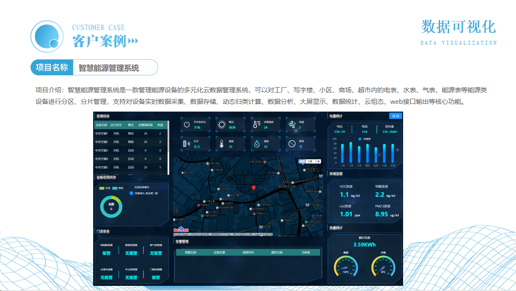
Task: Select the set-temperature thermometer icon
Action: 257,124
